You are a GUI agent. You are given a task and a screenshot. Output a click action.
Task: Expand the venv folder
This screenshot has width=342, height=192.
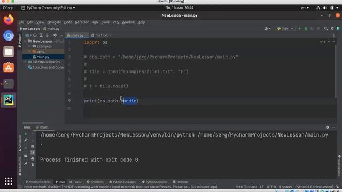click(x=29, y=52)
